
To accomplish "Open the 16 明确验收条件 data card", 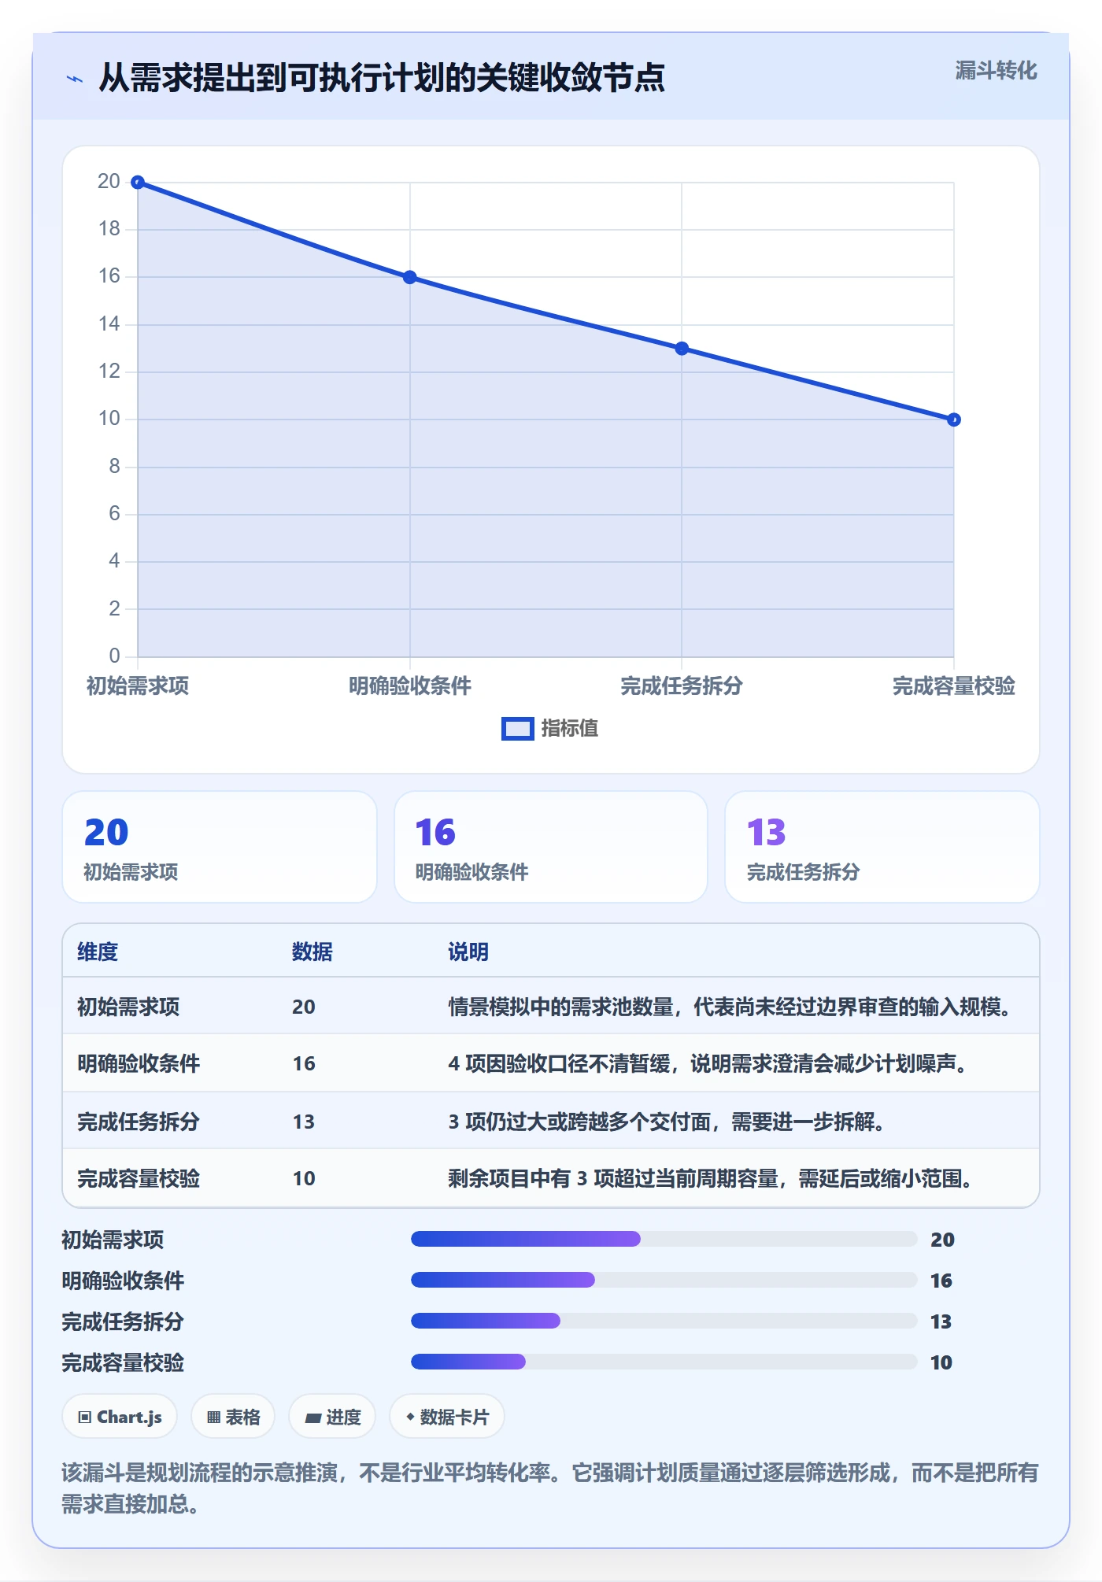I will [551, 847].
